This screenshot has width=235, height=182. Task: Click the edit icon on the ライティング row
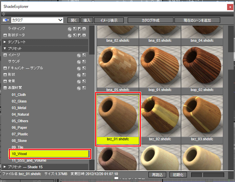[x=80, y=29]
